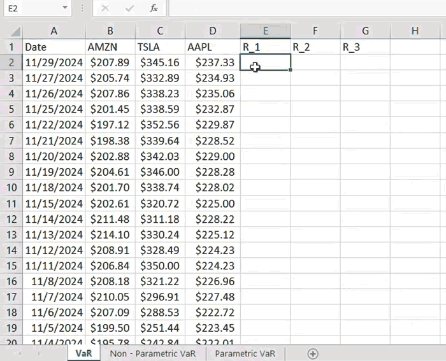The width and height of the screenshot is (446, 361).
Task: Click the R_2 header cell
Action: (315, 47)
